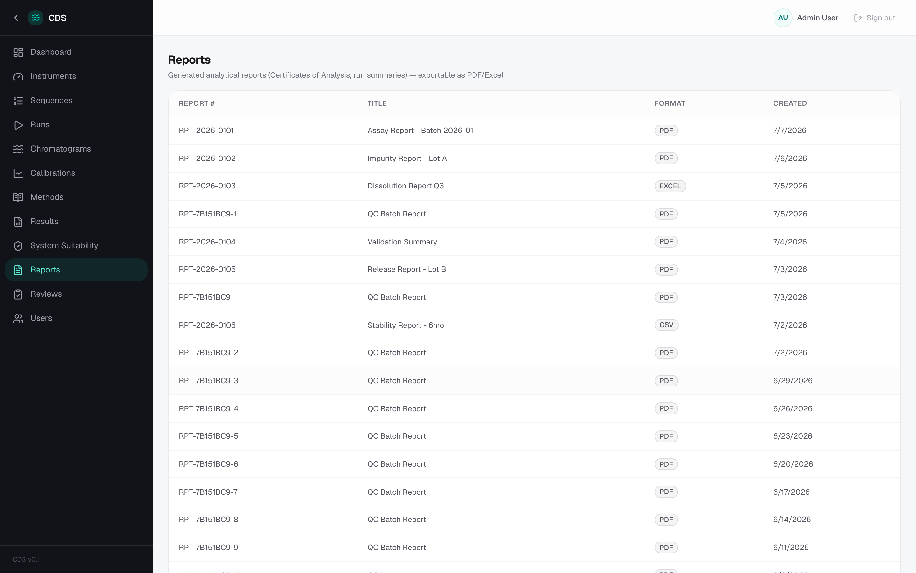Click report number RPT-2026-0105

tap(207, 269)
